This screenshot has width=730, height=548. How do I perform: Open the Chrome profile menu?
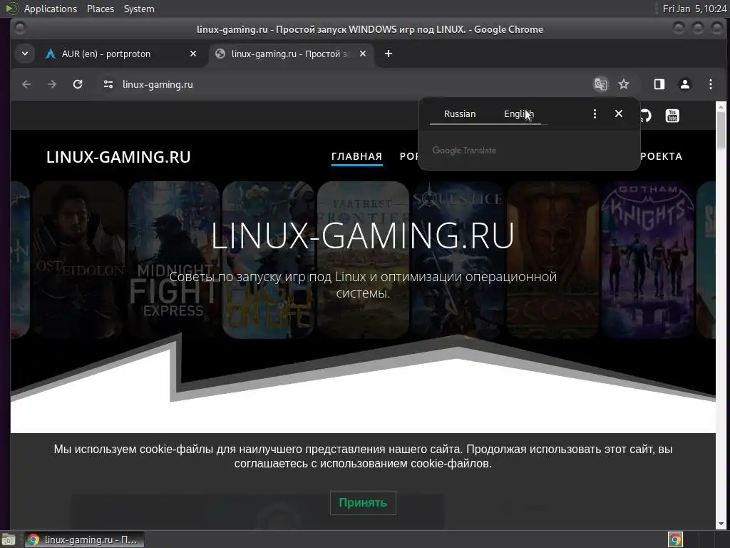pos(685,84)
